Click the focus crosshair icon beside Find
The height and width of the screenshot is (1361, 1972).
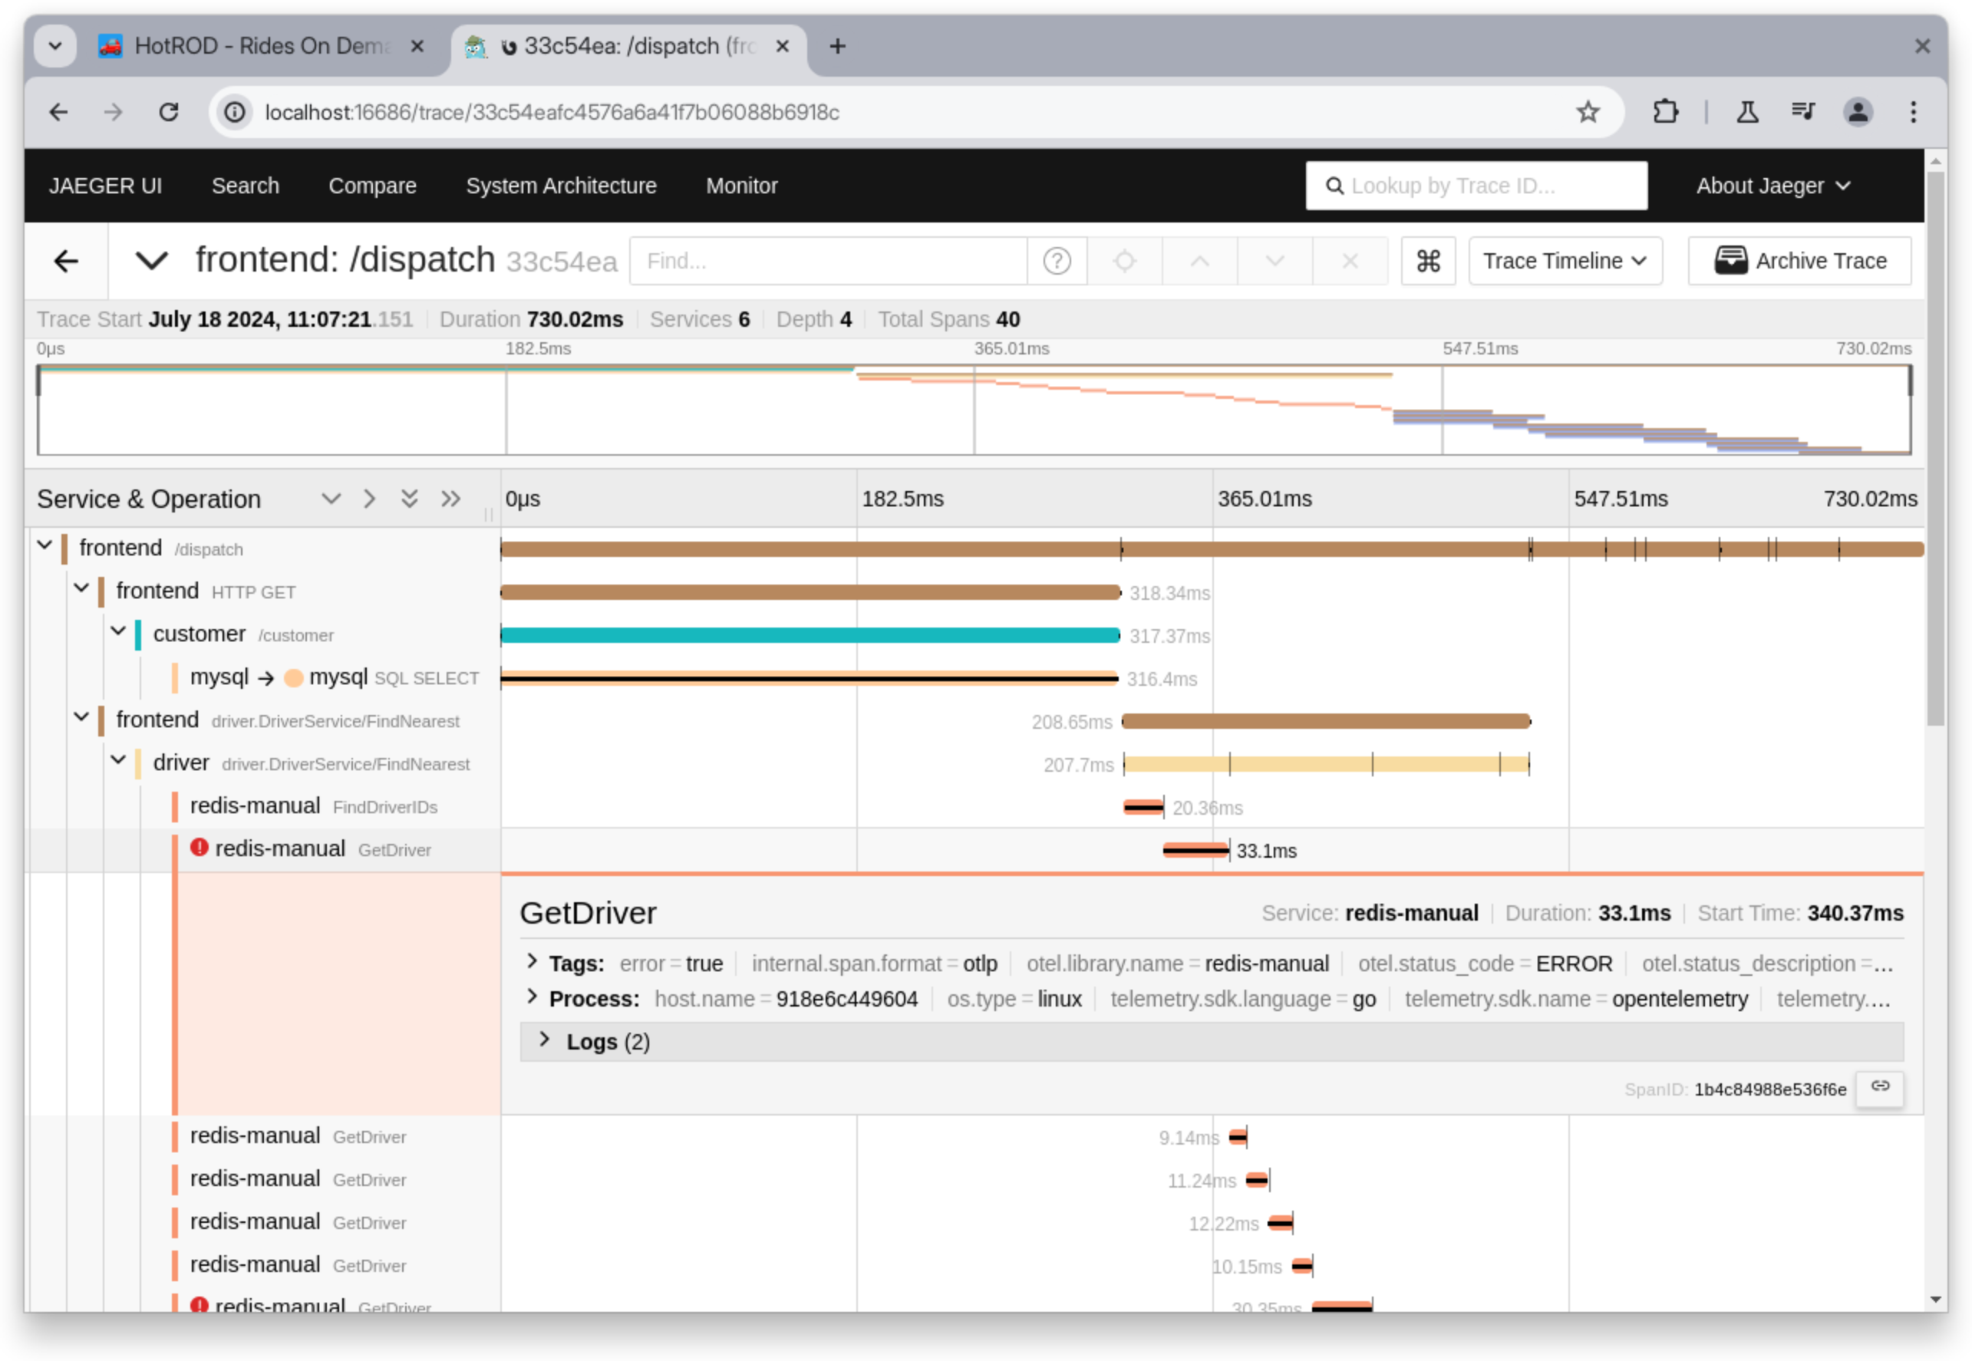tap(1124, 261)
